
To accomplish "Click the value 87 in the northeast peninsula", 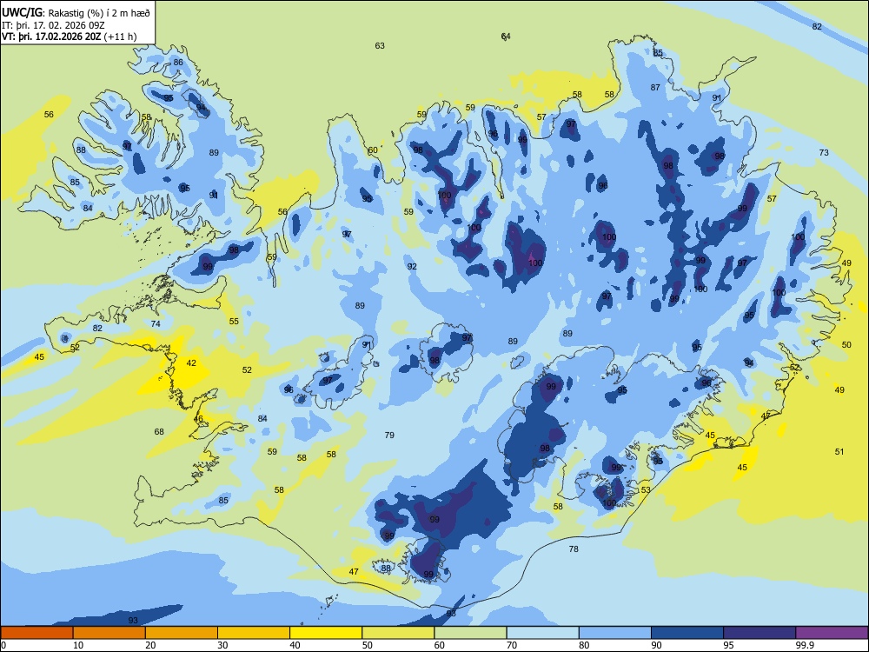I will tap(655, 87).
